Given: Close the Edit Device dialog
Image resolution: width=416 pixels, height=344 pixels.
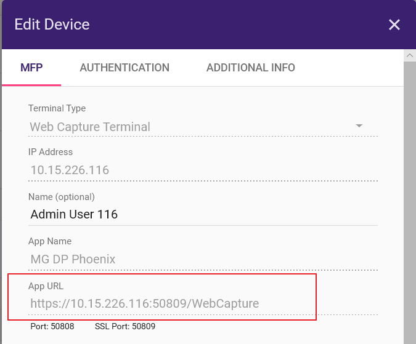Looking at the screenshot, I should point(394,25).
